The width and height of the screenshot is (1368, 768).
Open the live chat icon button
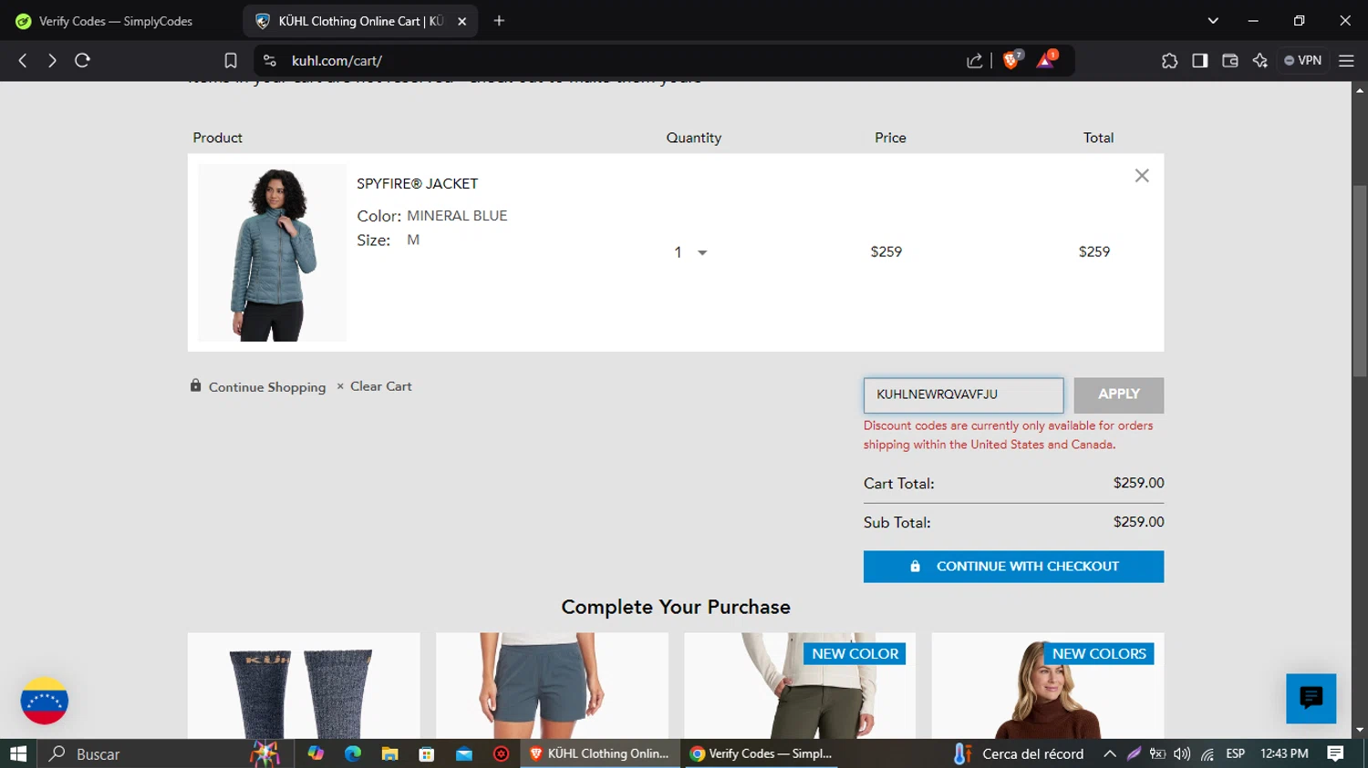click(x=1311, y=698)
